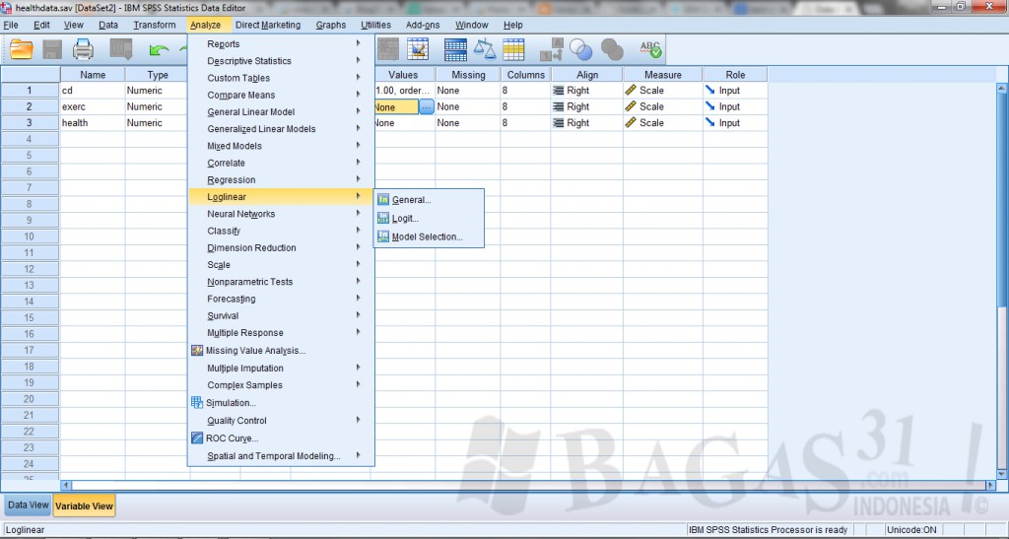Open the Mixed Models menu entry
The image size is (1009, 539).
[x=281, y=146]
